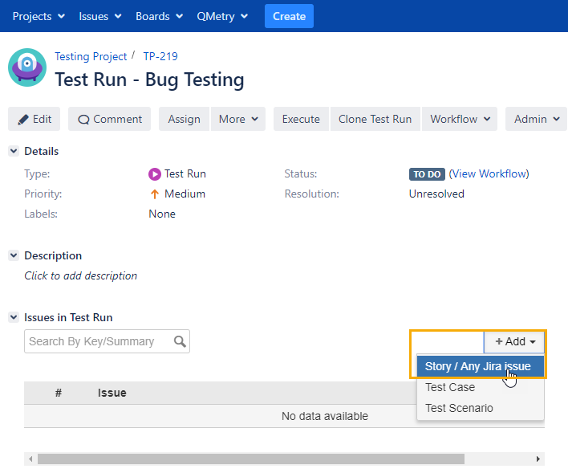Select Test Case from Add menu
This screenshot has width=568, height=473.
[x=481, y=387]
